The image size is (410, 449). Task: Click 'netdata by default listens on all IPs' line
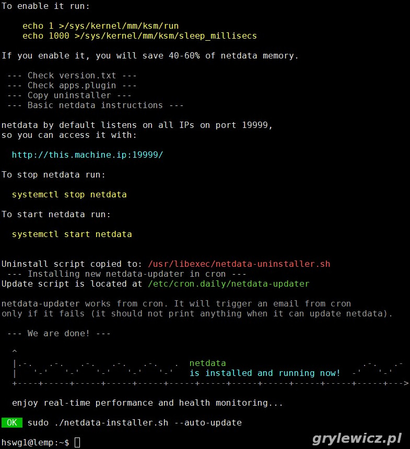137,125
